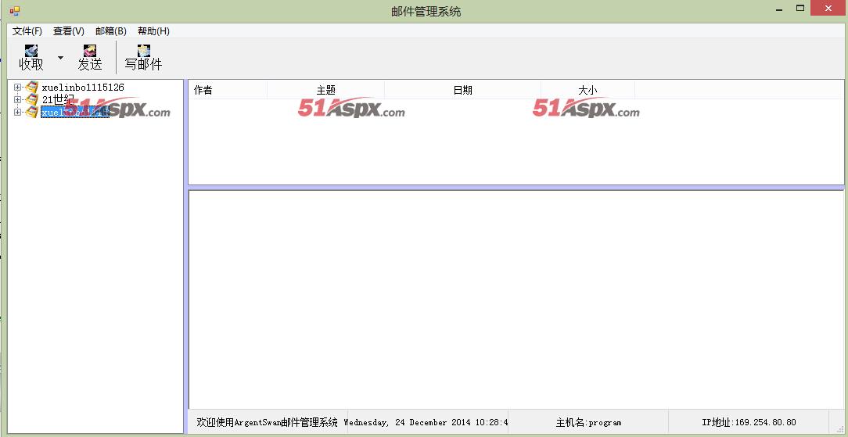Close the 邮件管理系统 window
The width and height of the screenshot is (848, 437).
(828, 9)
